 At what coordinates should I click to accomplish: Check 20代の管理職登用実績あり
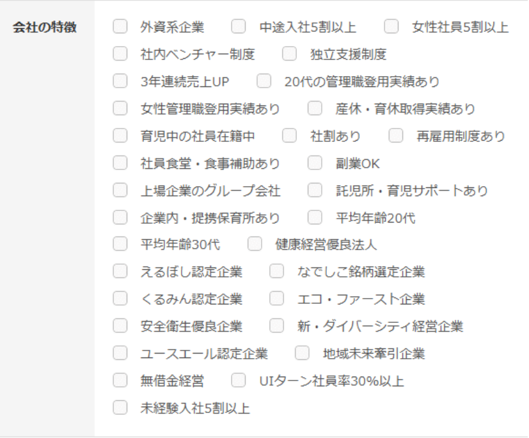[x=264, y=81]
